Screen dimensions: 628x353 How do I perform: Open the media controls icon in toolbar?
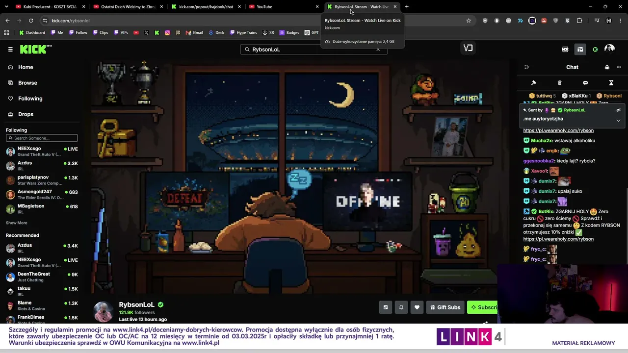pos(597,21)
